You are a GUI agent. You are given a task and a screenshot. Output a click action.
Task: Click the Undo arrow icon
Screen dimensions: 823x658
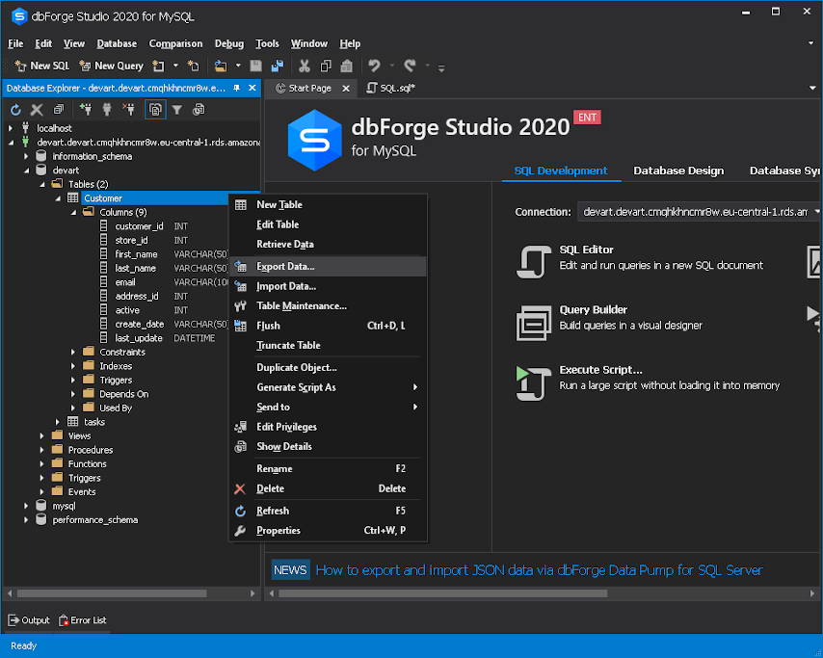click(374, 66)
